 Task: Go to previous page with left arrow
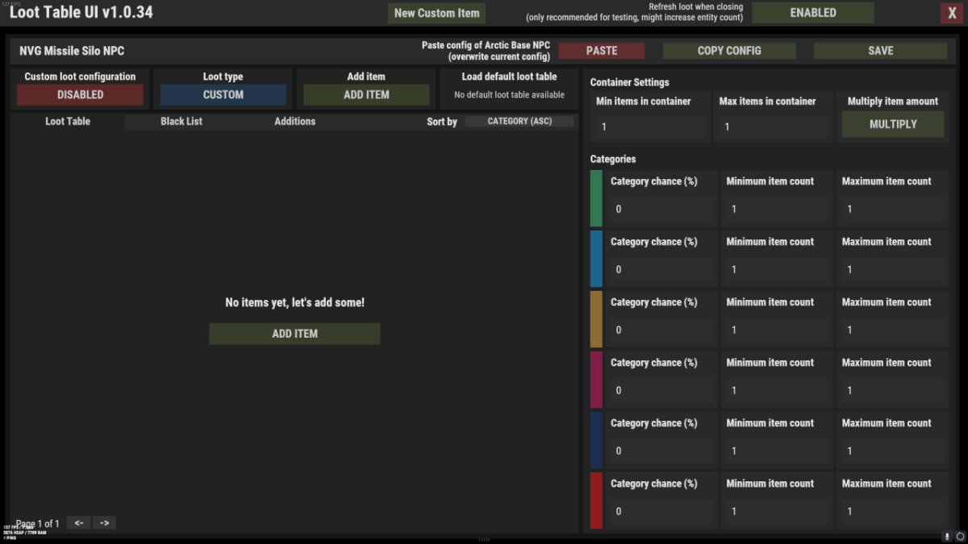pyautogui.click(x=79, y=523)
